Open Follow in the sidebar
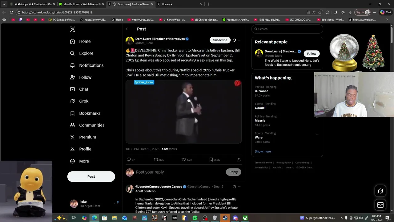This screenshot has width=394, height=222. (81, 77)
